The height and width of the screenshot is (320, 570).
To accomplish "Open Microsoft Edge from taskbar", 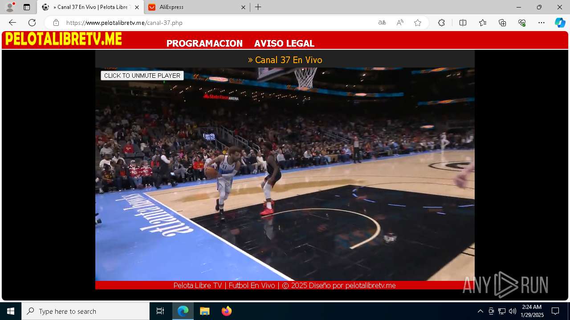I will coord(183,311).
